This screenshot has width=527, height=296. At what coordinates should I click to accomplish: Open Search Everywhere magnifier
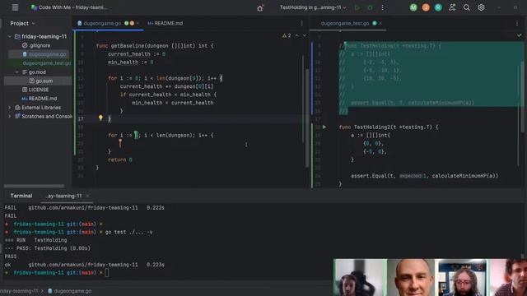pos(467,7)
